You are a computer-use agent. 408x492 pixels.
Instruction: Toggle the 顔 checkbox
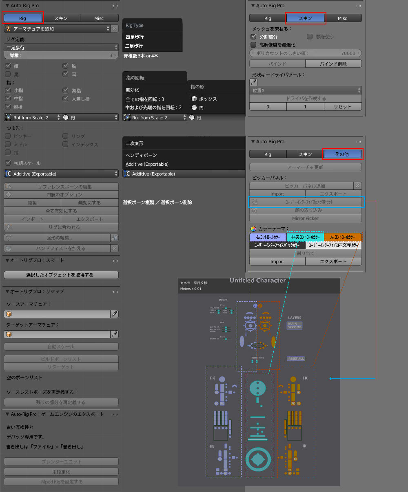click(8, 66)
